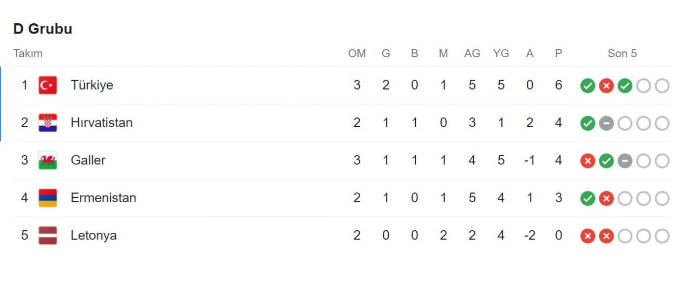Viewport: 693px width, 281px height.
Task: Click the Letonya flag icon
Action: coord(48,236)
